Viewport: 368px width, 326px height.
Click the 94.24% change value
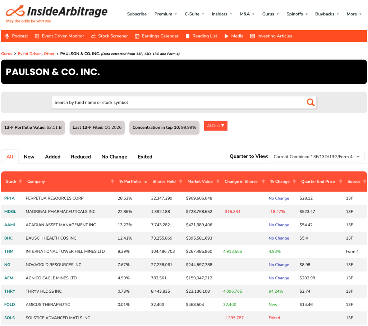(276, 291)
